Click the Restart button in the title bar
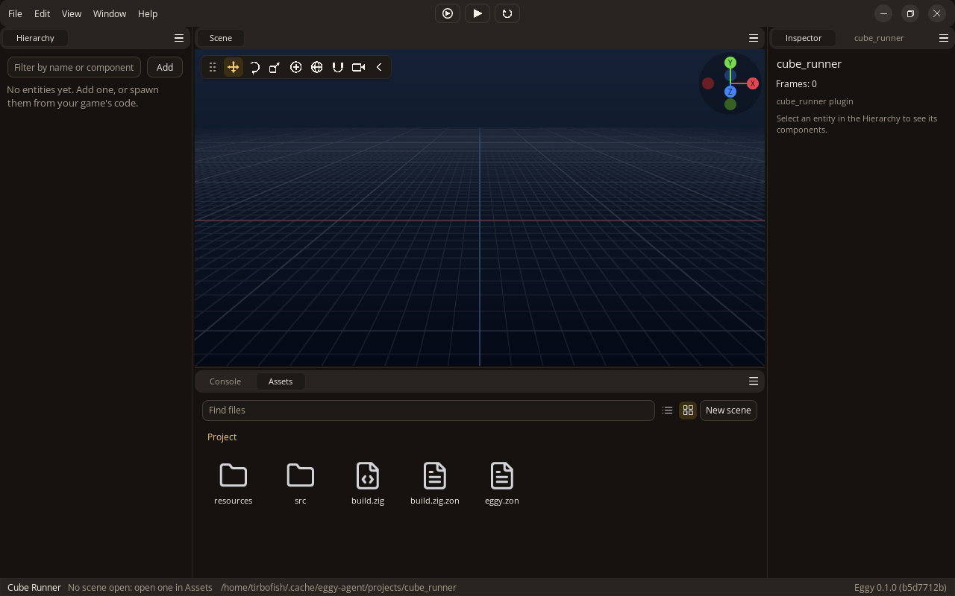The width and height of the screenshot is (955, 596). [x=507, y=13]
